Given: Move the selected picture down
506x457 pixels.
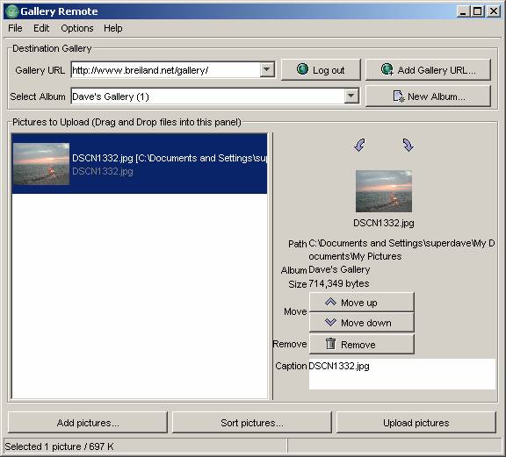Looking at the screenshot, I should pyautogui.click(x=362, y=322).
